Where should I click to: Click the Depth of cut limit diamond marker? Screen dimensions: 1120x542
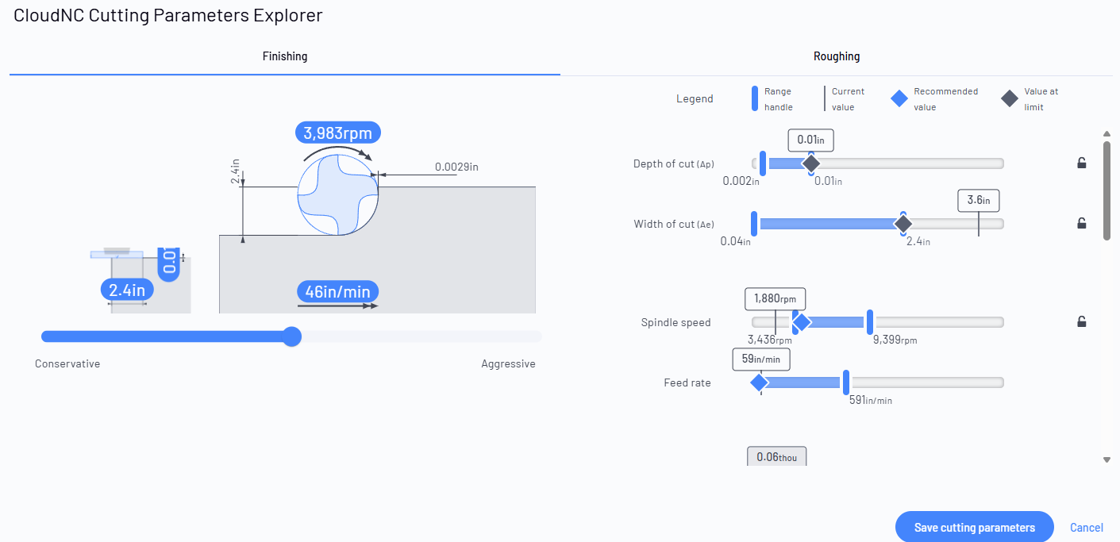[x=810, y=163]
